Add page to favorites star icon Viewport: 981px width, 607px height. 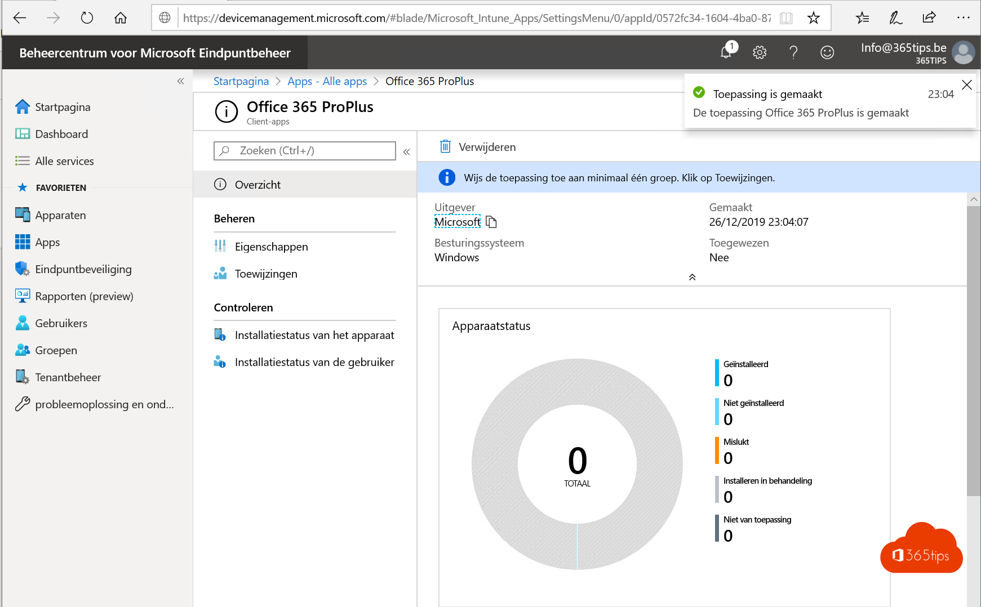[813, 18]
